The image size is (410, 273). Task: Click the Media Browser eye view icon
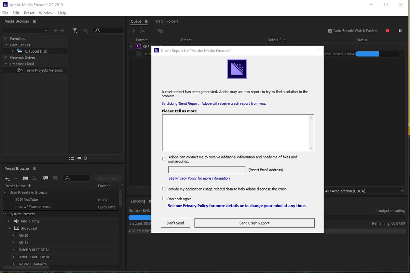pyautogui.click(x=86, y=31)
